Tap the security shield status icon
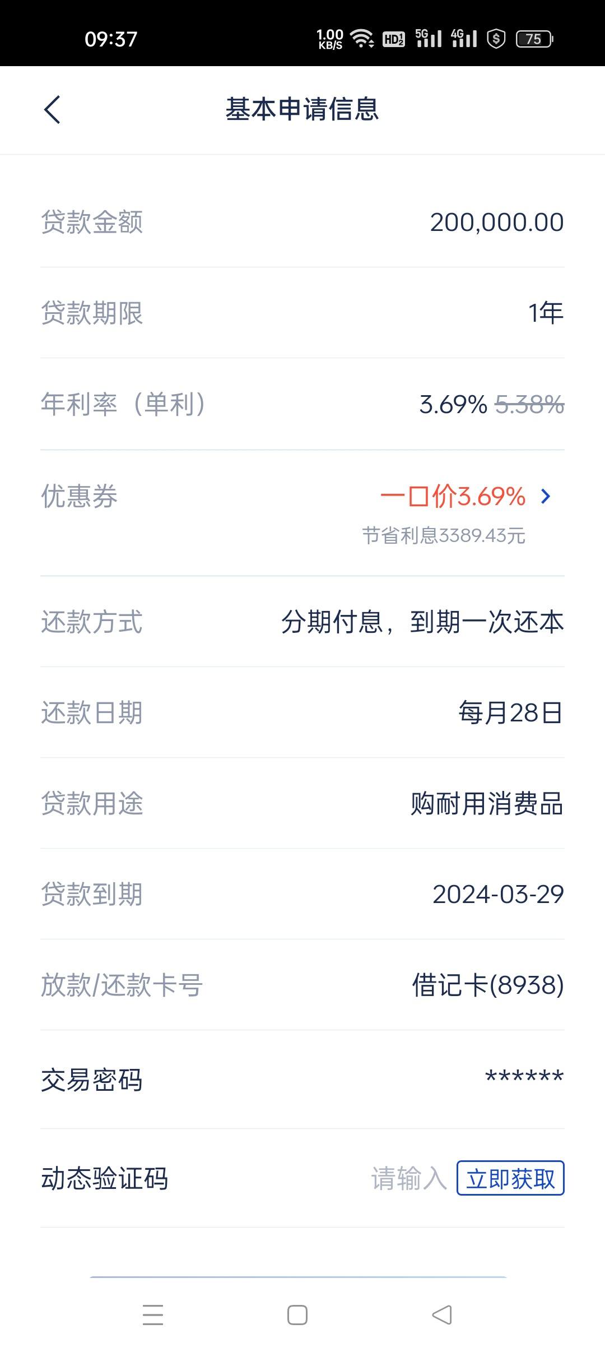Viewport: 605px width, 1352px height. tap(496, 39)
